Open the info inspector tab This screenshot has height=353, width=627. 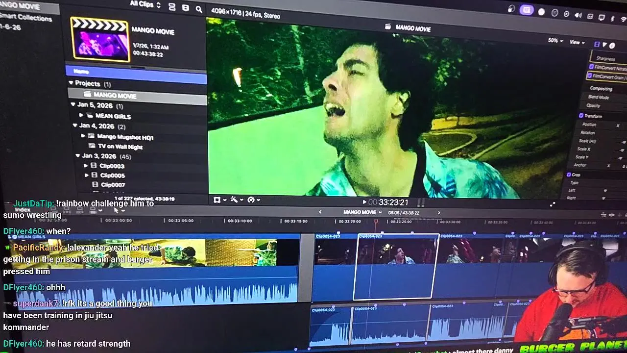pyautogui.click(x=612, y=45)
